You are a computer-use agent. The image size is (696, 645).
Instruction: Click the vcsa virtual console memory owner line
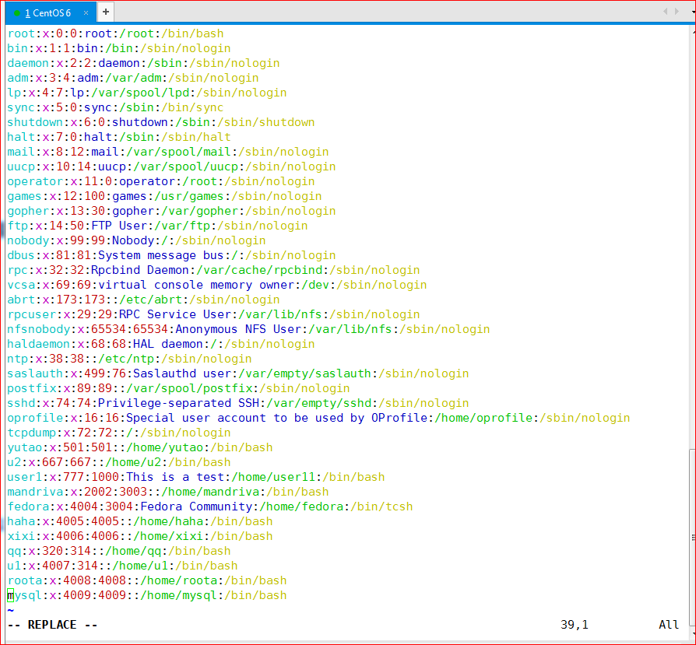click(x=217, y=285)
